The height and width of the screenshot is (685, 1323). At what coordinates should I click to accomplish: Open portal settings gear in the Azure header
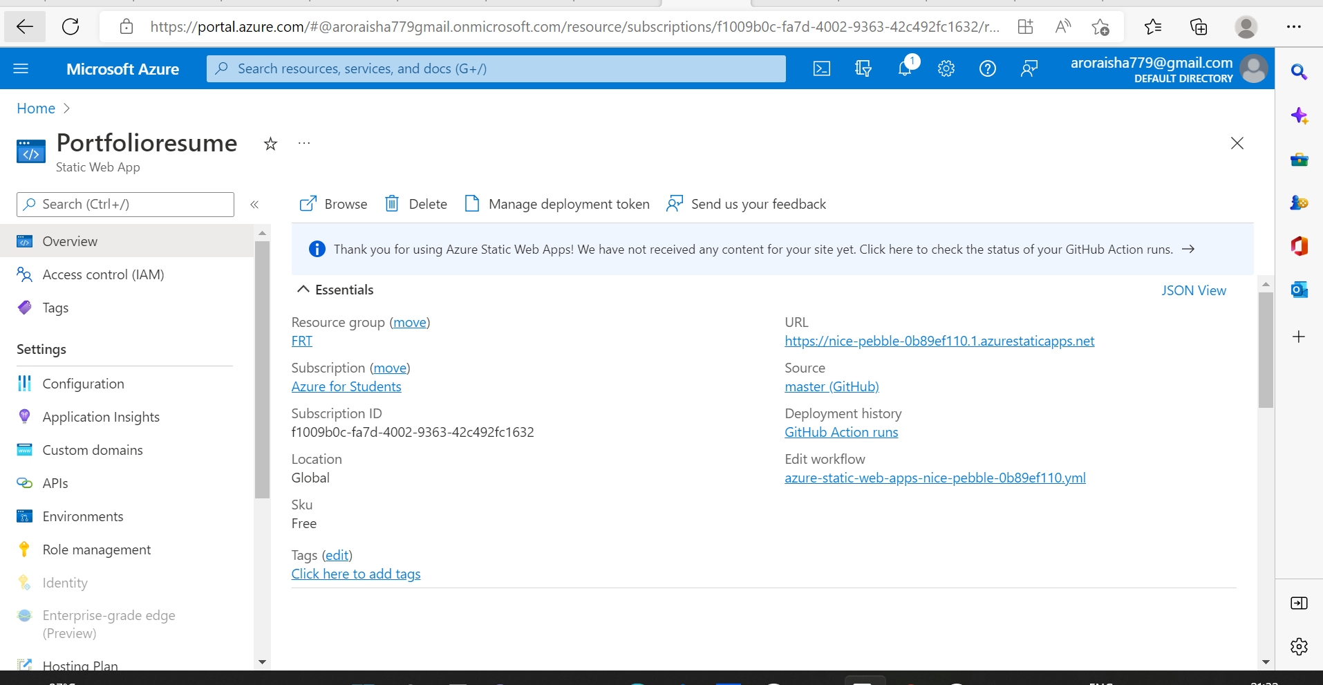pos(946,68)
